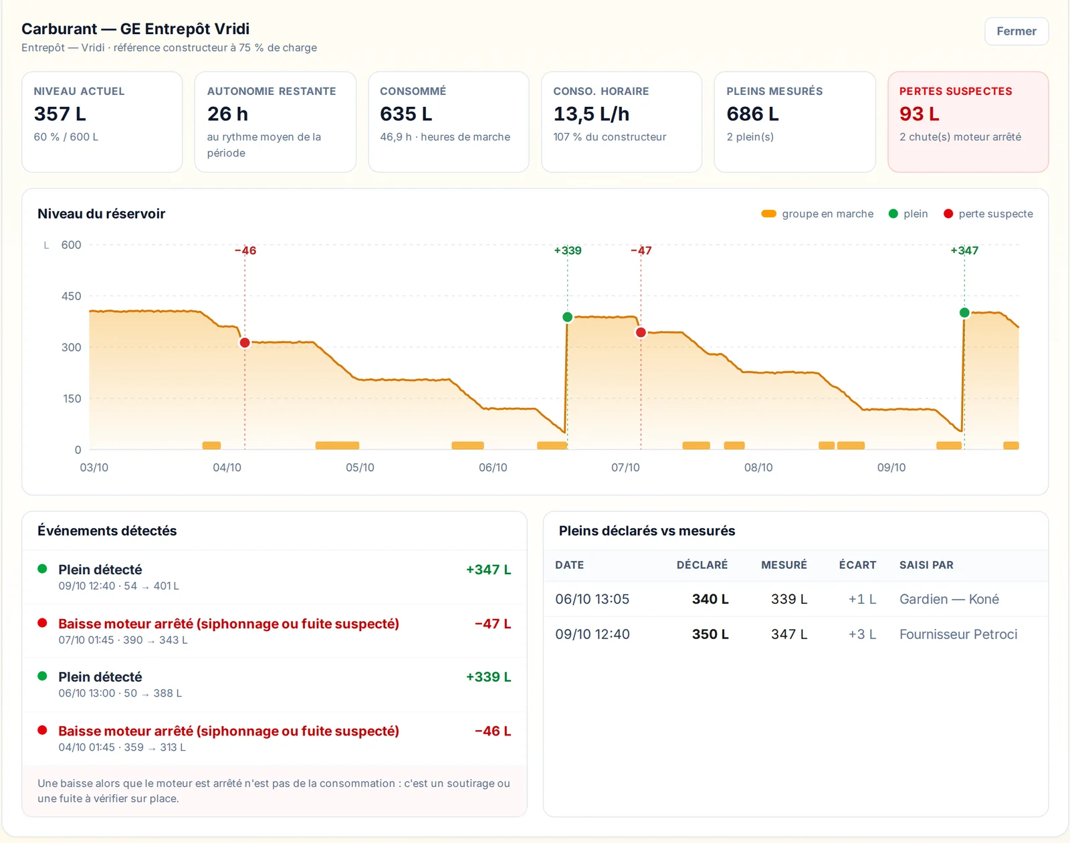Click the "03/10" x-axis date label
This screenshot has width=1070, height=843.
pyautogui.click(x=94, y=467)
